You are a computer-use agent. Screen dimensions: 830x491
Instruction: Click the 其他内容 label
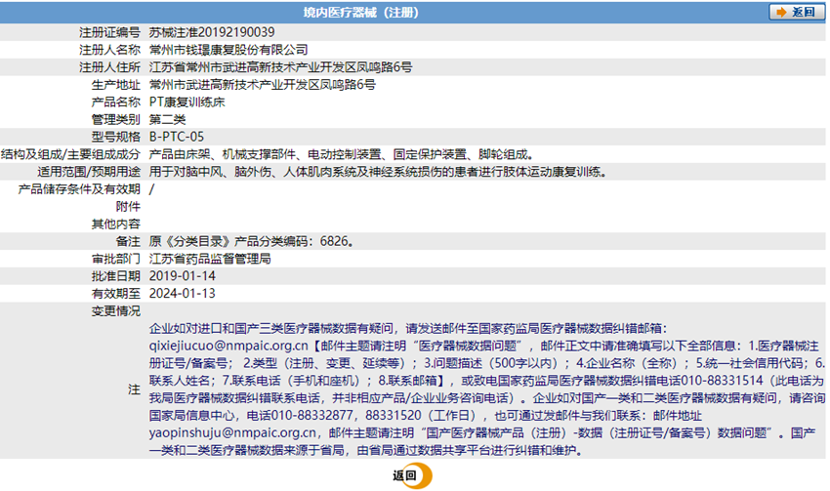pos(116,225)
